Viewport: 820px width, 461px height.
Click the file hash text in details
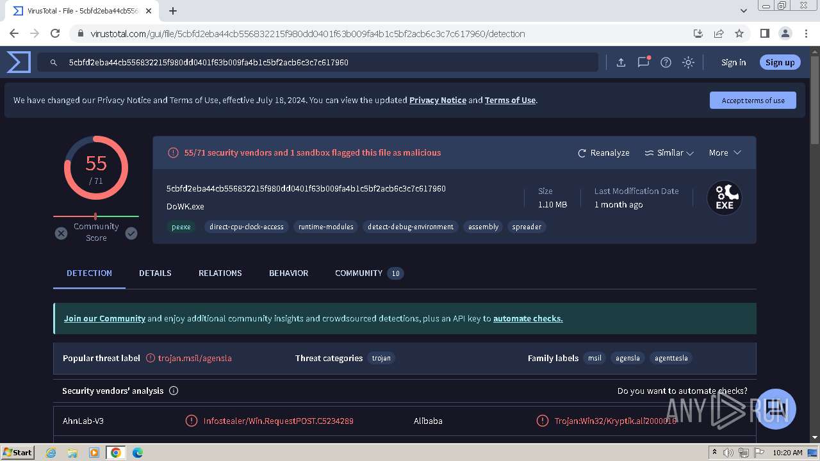coord(306,189)
